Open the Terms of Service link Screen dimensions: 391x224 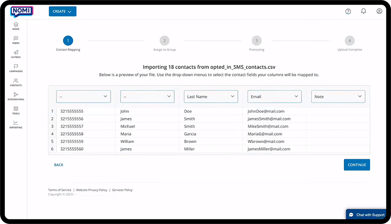pos(59,190)
